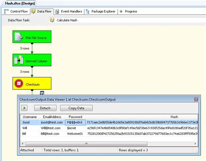Click the 'Rows displayed = 3' status
Viewport: 206px width, 161px height.
[133, 150]
